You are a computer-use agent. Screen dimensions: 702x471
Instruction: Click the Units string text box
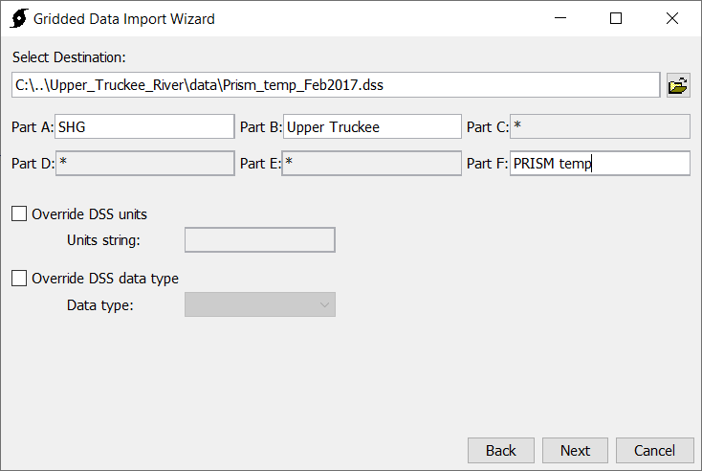point(260,239)
